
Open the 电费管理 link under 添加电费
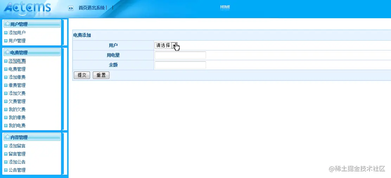[x=17, y=69]
